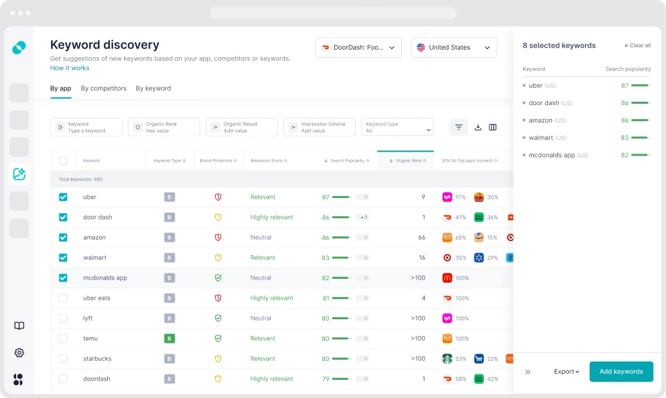This screenshot has height=398, width=666.
Task: Open the Keyword type filter dropdown
Action: point(397,127)
